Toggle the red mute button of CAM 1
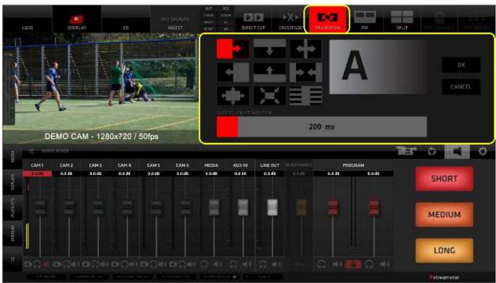Viewport: 496px width, 283px height. point(46,264)
